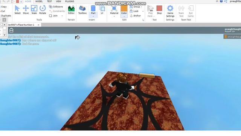The width and height of the screenshot is (241, 136).
Task: Insert a new Part
Action: click(x=93, y=10)
